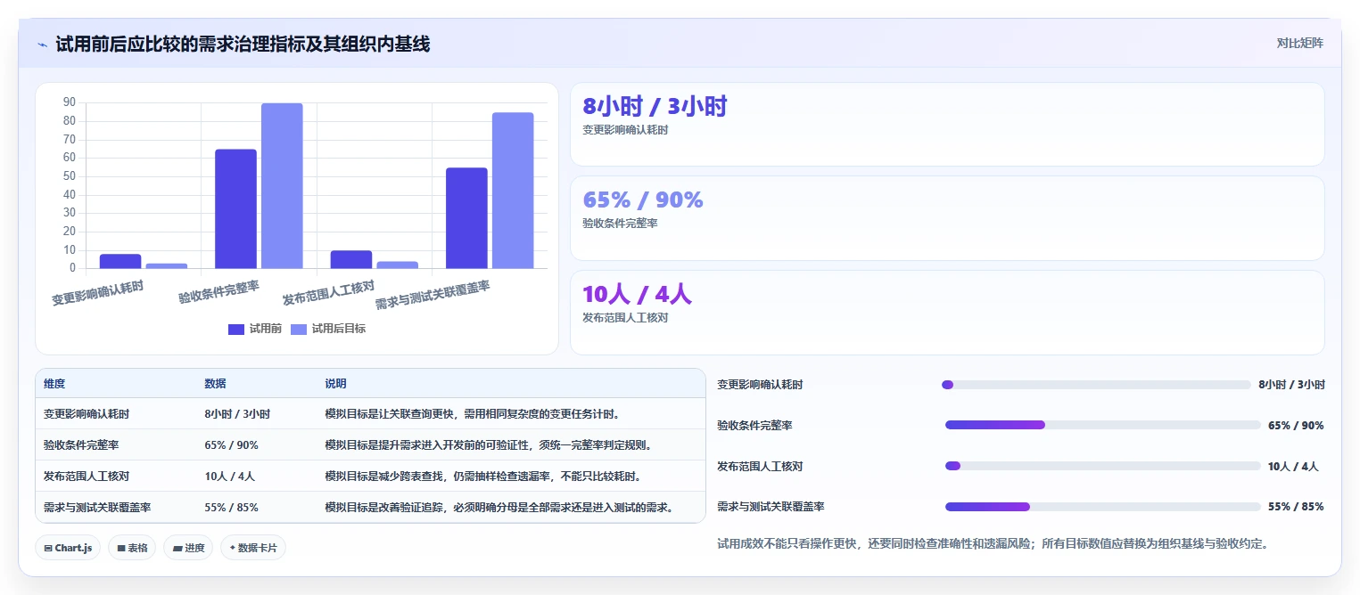Click description starting 模拟目标是提升需求进入开发前
The width and height of the screenshot is (1360, 595).
[x=489, y=445]
